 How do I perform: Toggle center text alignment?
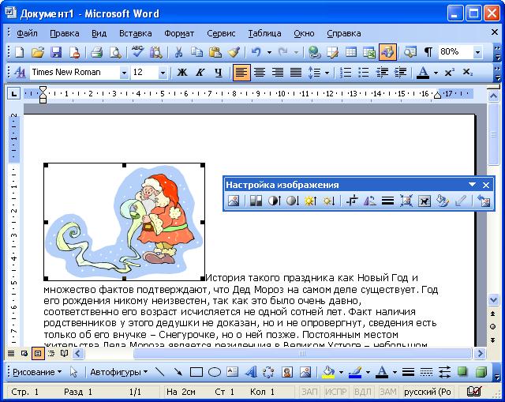(260, 72)
